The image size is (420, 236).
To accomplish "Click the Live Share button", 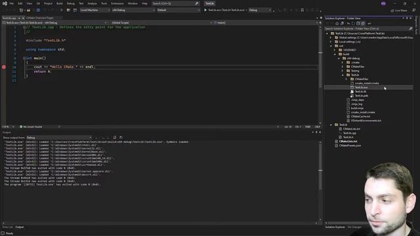I will point(399,10).
